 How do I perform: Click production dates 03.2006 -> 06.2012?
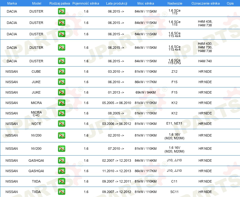(x=117, y=124)
